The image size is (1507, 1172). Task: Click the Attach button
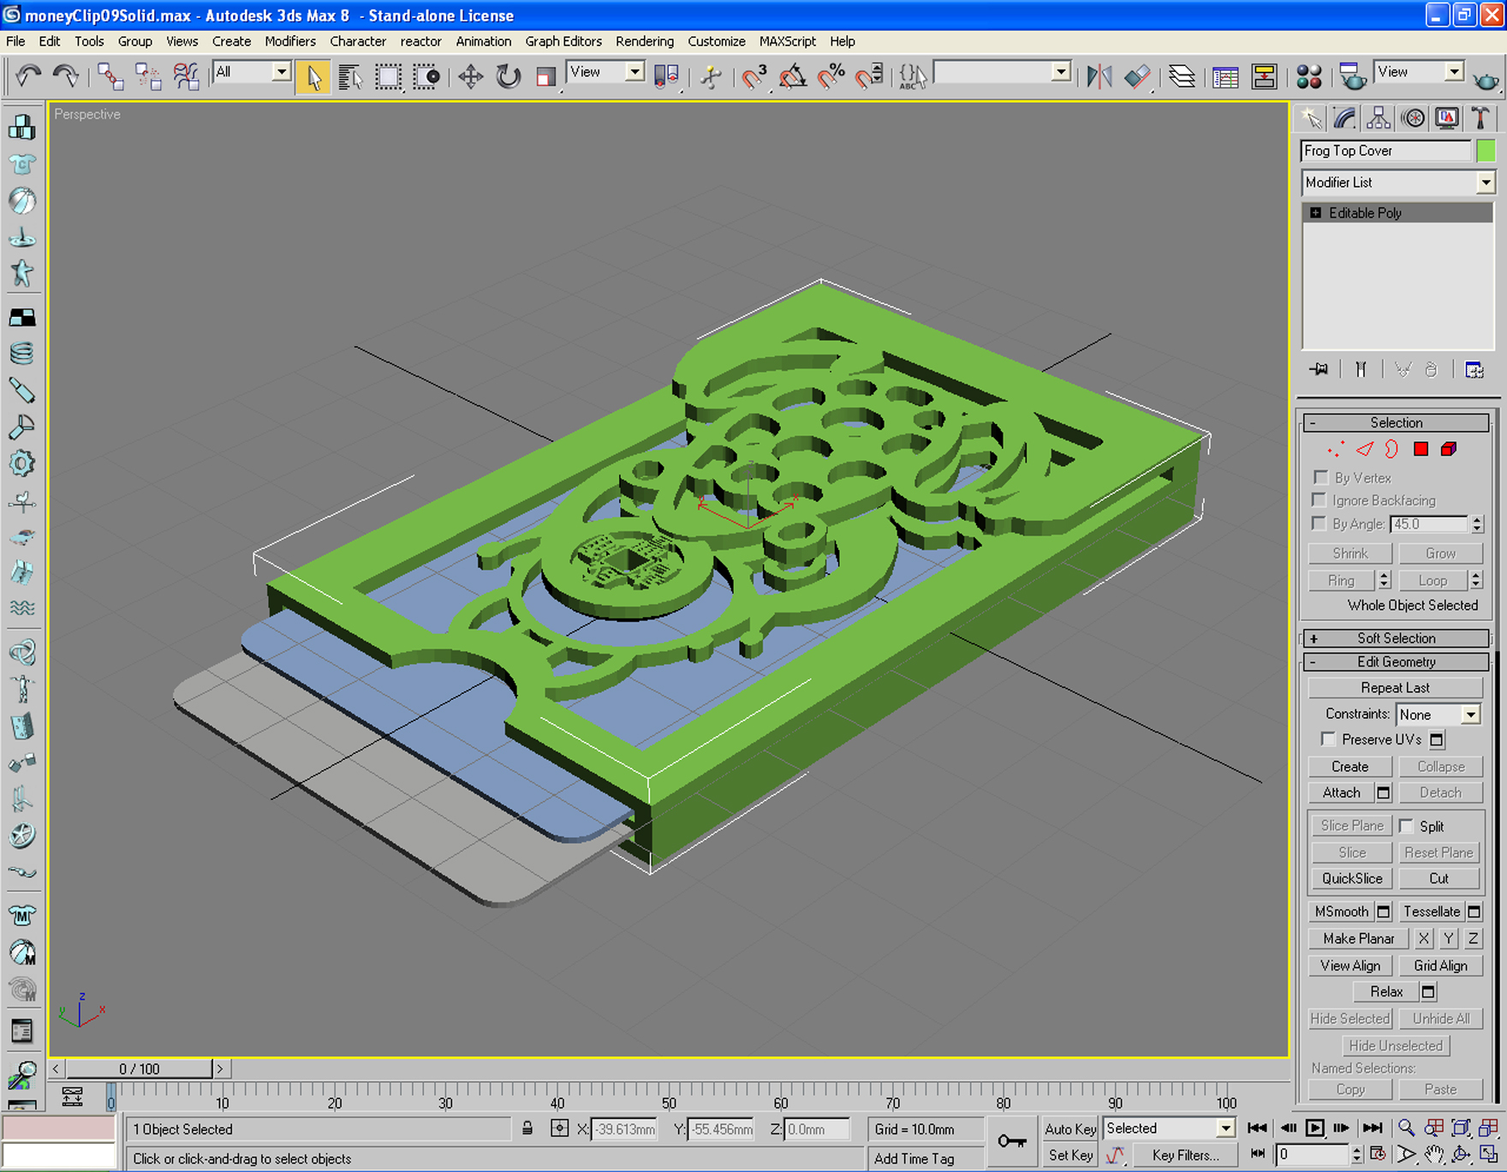pyautogui.click(x=1341, y=792)
